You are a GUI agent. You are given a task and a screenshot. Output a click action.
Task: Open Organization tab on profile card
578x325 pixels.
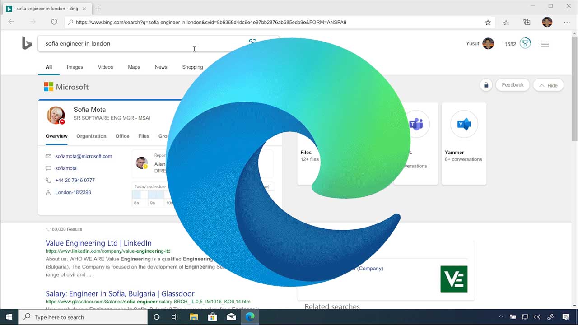click(91, 136)
